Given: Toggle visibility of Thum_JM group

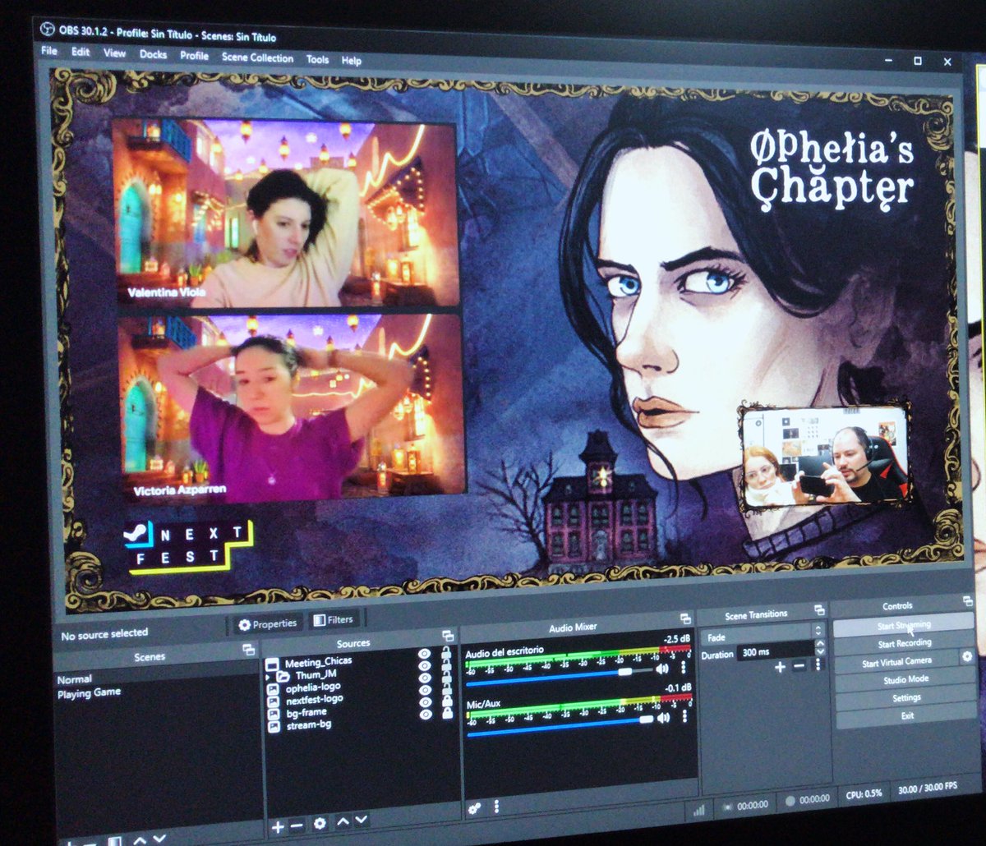Looking at the screenshot, I should coord(425,667).
